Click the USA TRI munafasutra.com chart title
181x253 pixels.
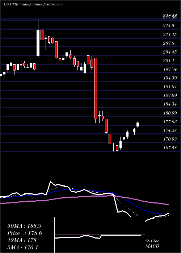[33, 4]
